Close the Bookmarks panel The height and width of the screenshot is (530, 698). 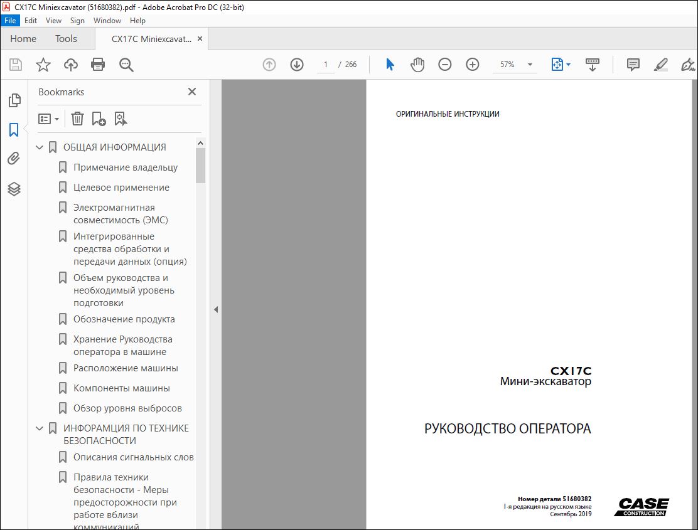pyautogui.click(x=192, y=92)
